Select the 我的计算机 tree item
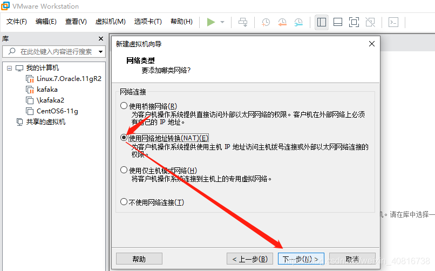This screenshot has height=271, width=435. click(x=43, y=68)
